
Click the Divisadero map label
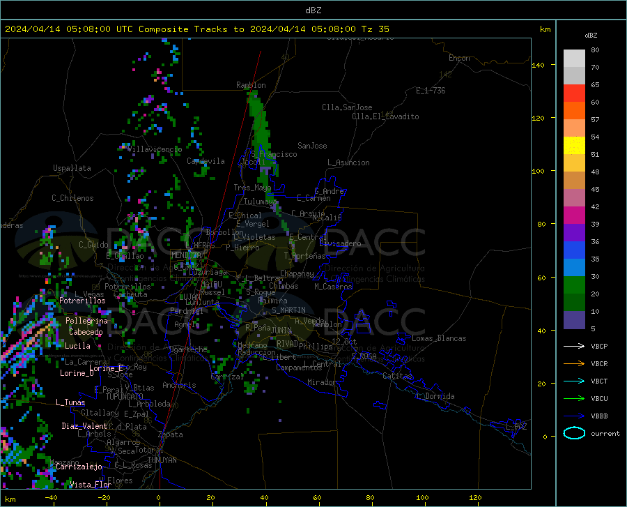pos(340,243)
